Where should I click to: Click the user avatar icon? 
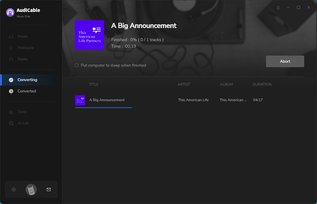(x=31, y=190)
